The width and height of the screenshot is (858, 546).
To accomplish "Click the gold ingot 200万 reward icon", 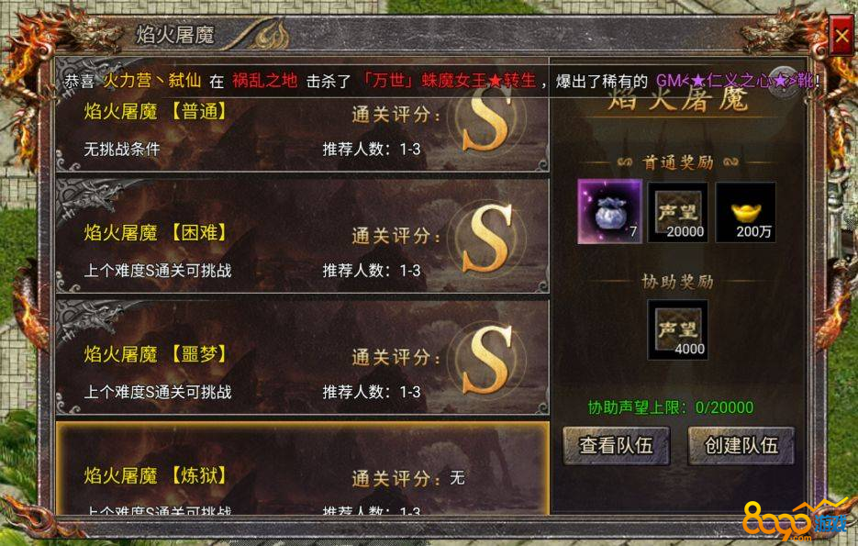I will tap(746, 212).
